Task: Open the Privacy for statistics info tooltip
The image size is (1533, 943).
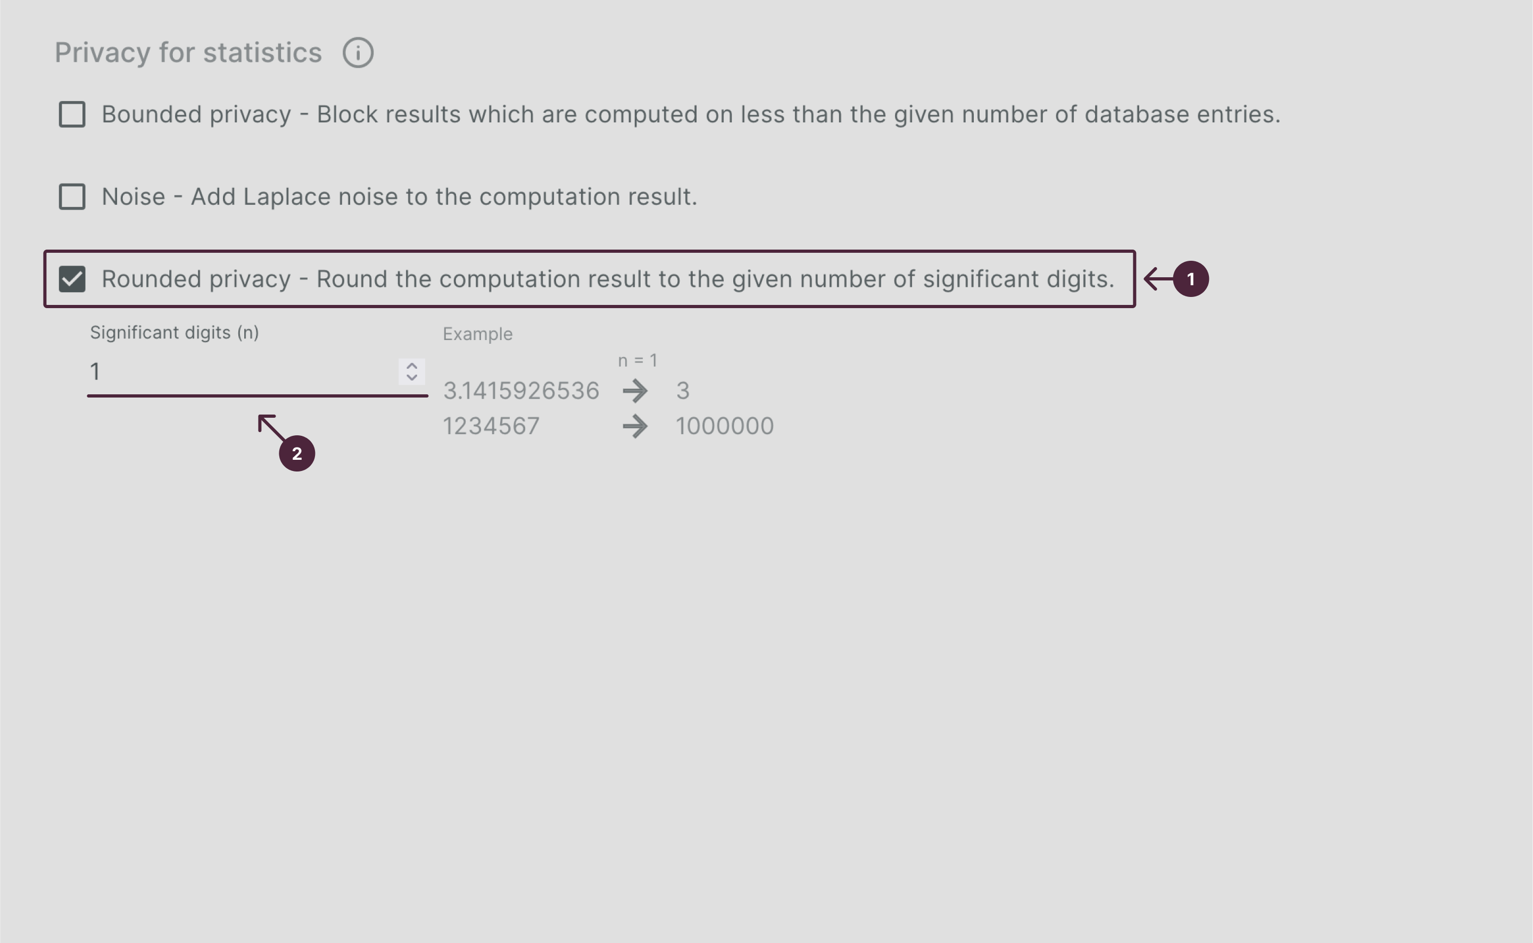Action: pos(359,53)
